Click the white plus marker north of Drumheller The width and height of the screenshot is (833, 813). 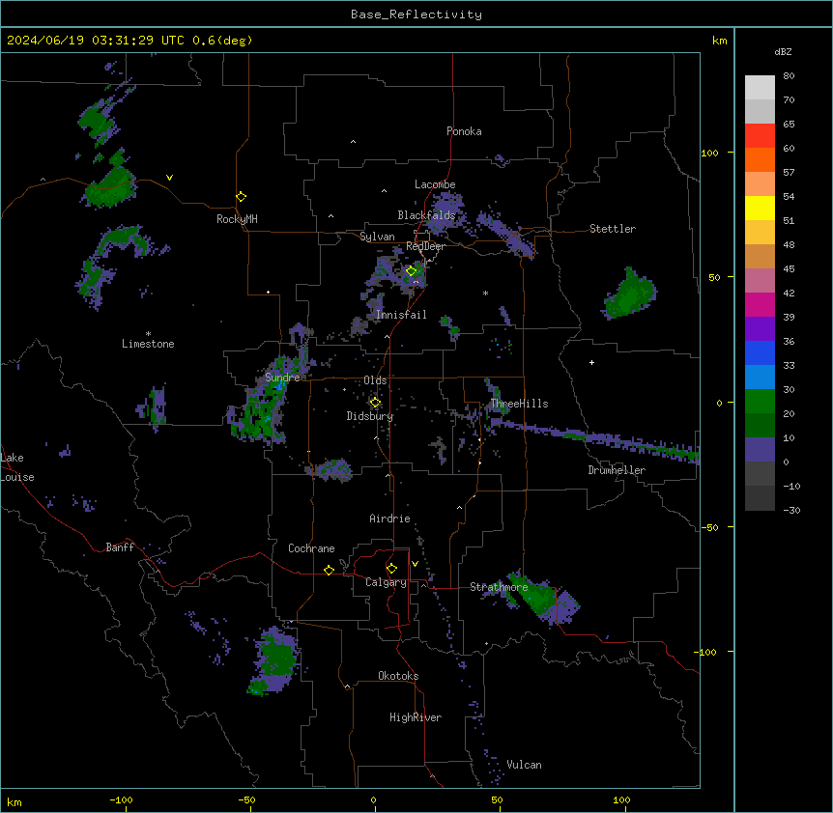pos(591,362)
